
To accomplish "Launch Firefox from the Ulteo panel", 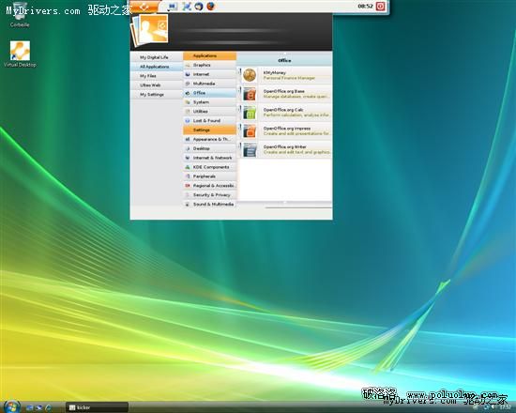I will pyautogui.click(x=210, y=6).
